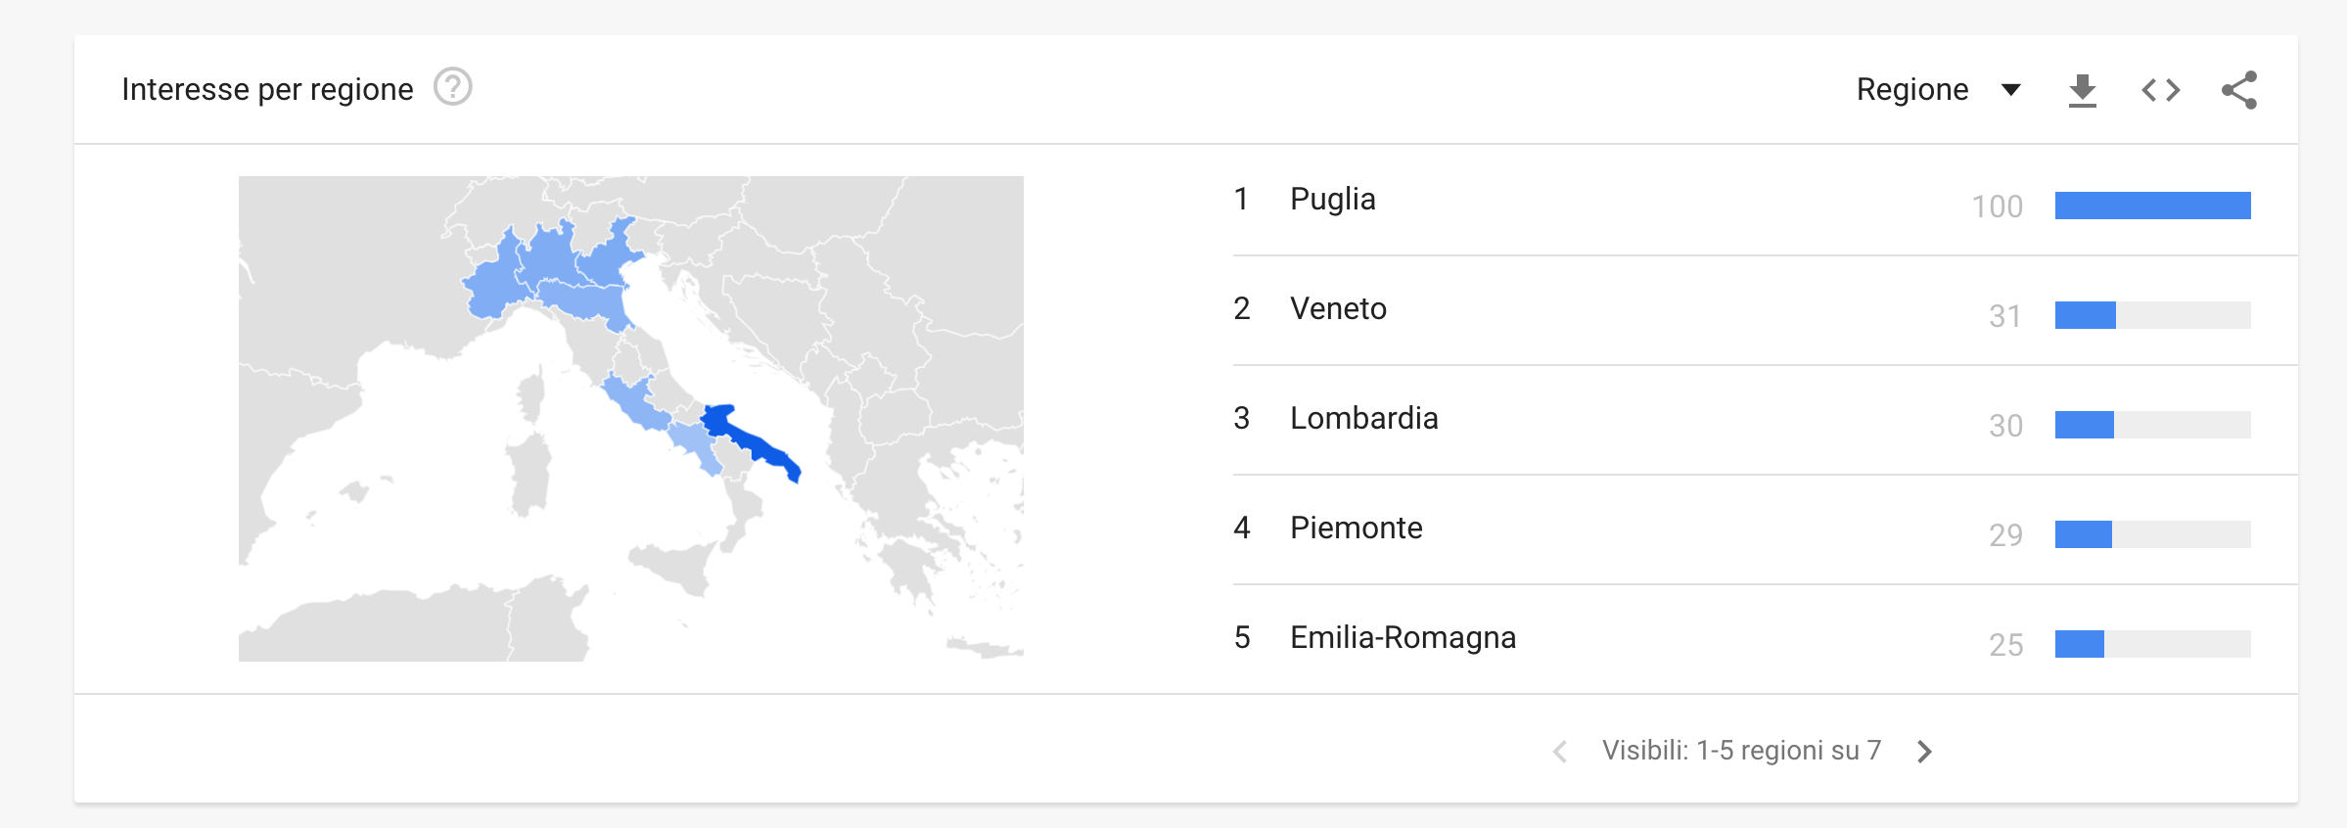Open Lombardia region entry

click(1363, 418)
